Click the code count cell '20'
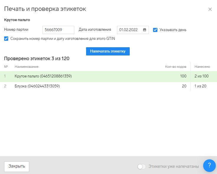This screenshot has width=217, height=174. tap(184, 86)
